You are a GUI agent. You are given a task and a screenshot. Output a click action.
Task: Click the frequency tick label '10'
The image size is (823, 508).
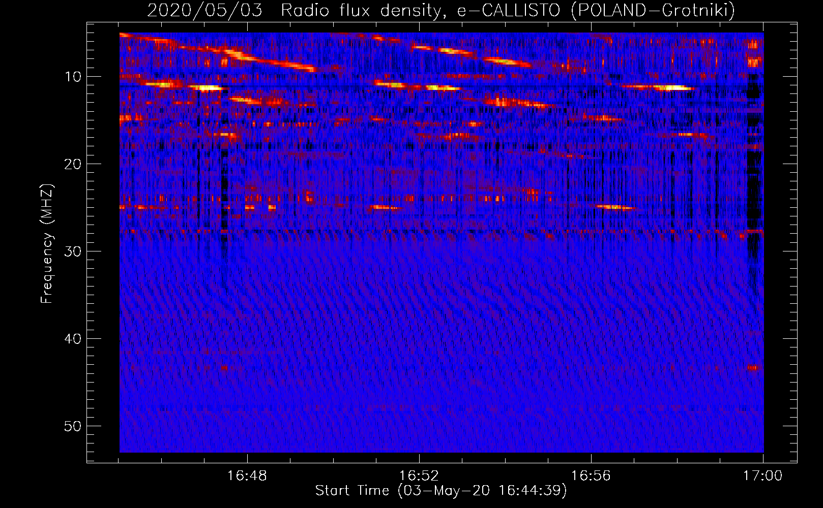pyautogui.click(x=73, y=77)
